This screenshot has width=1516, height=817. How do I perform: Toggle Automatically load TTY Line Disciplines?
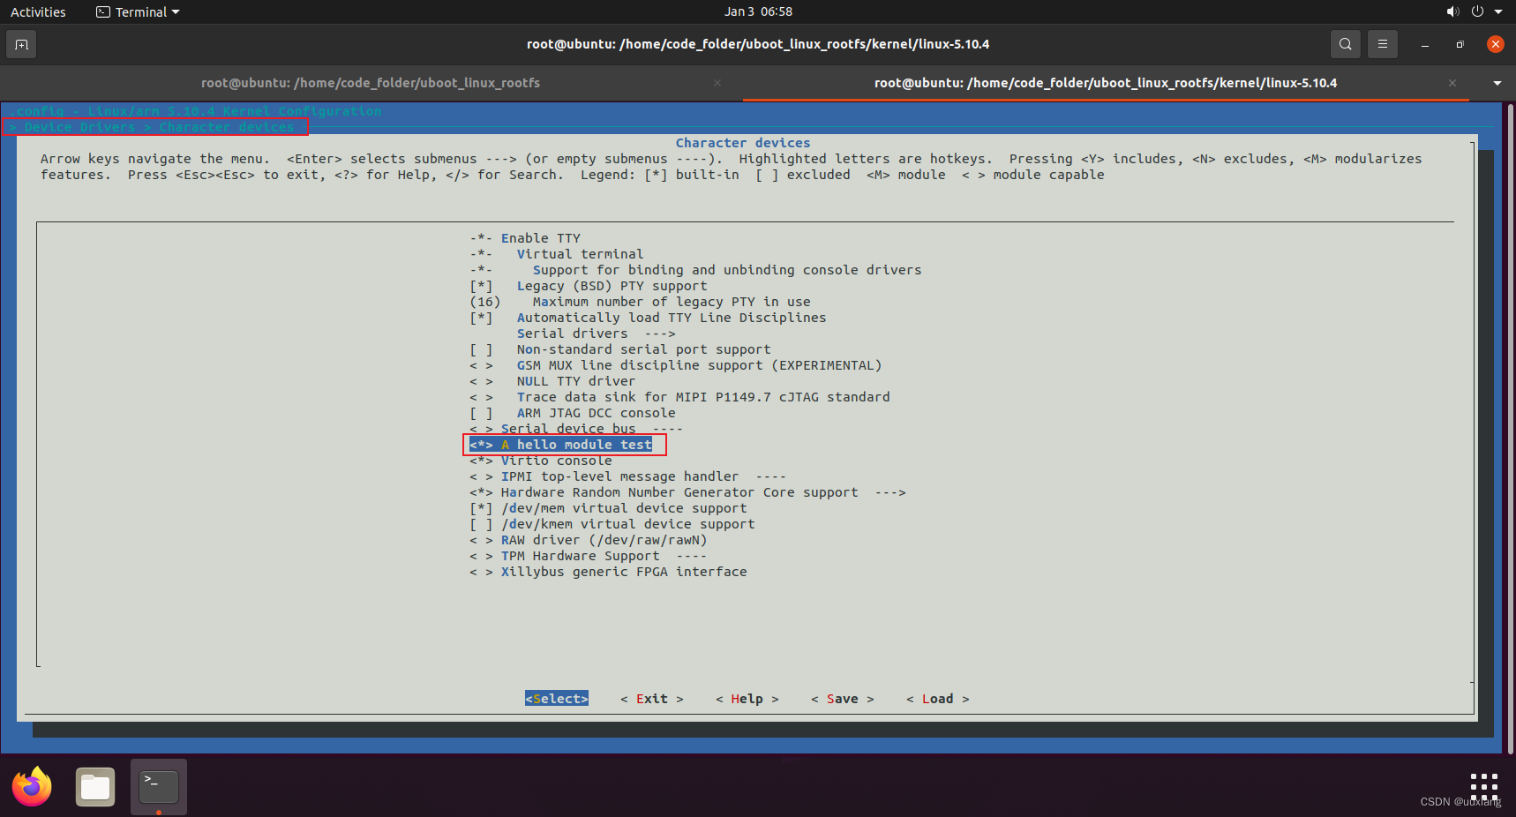648,318
